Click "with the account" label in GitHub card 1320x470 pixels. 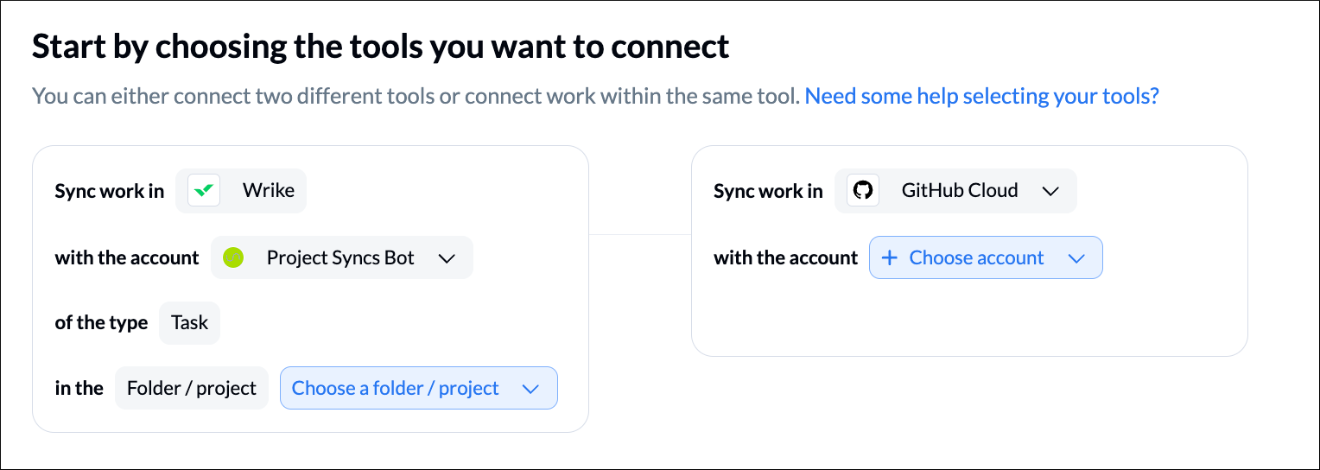(x=785, y=258)
